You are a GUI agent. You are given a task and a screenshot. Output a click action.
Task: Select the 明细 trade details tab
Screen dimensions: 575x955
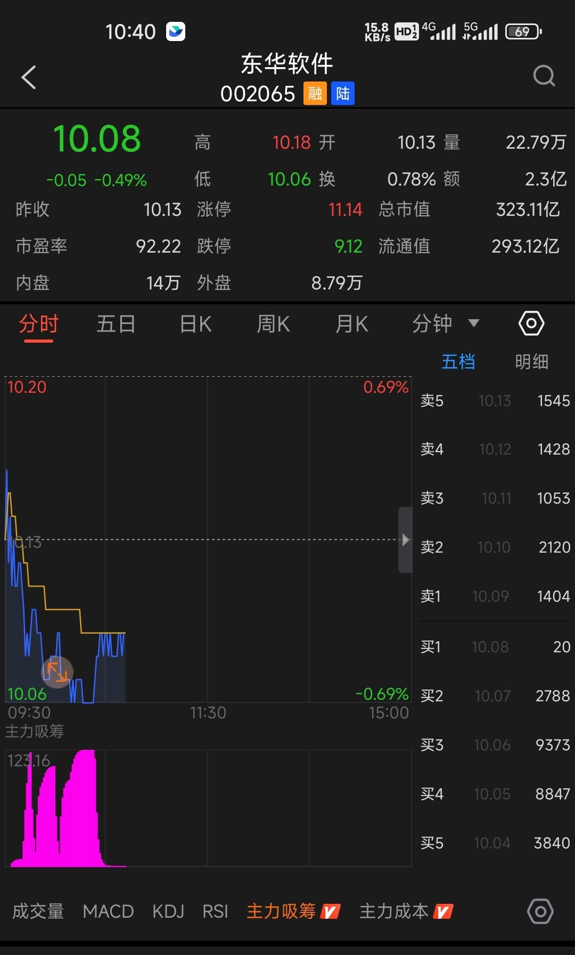tap(531, 362)
